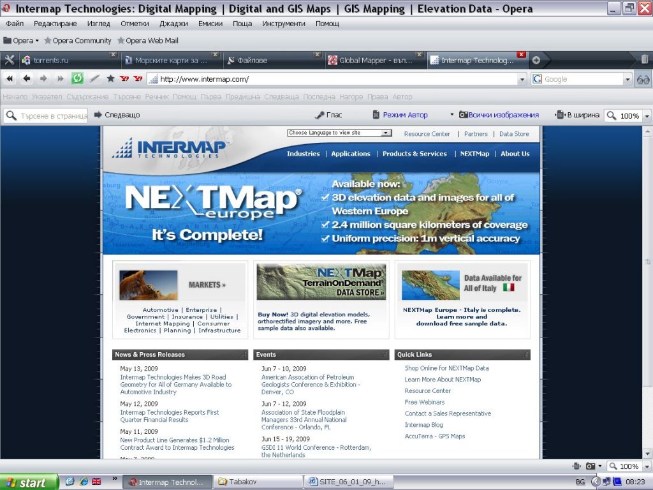Expand the address bar dropdown
653x490 pixels.
point(522,79)
